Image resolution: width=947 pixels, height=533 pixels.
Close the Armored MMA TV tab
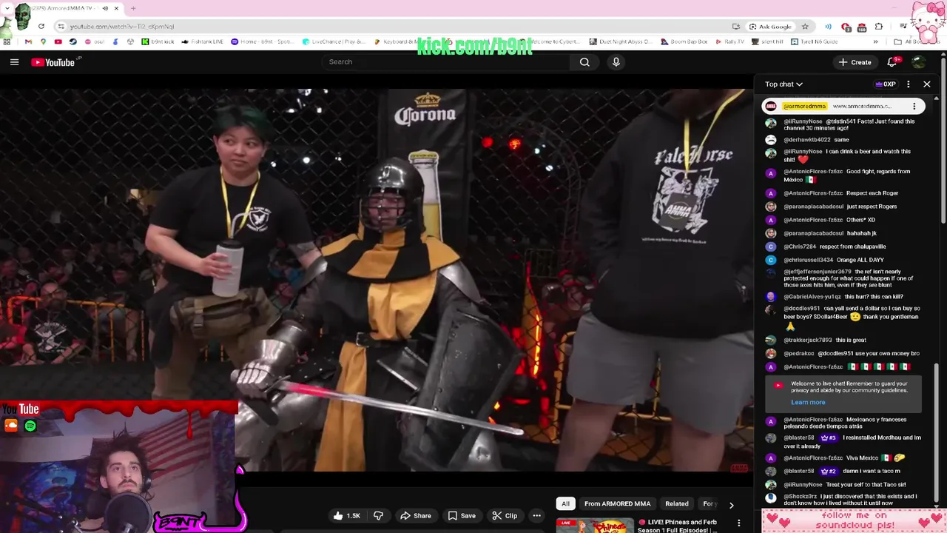point(116,8)
